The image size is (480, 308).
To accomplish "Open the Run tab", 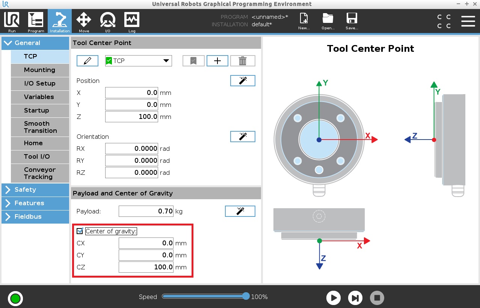I will [12, 22].
